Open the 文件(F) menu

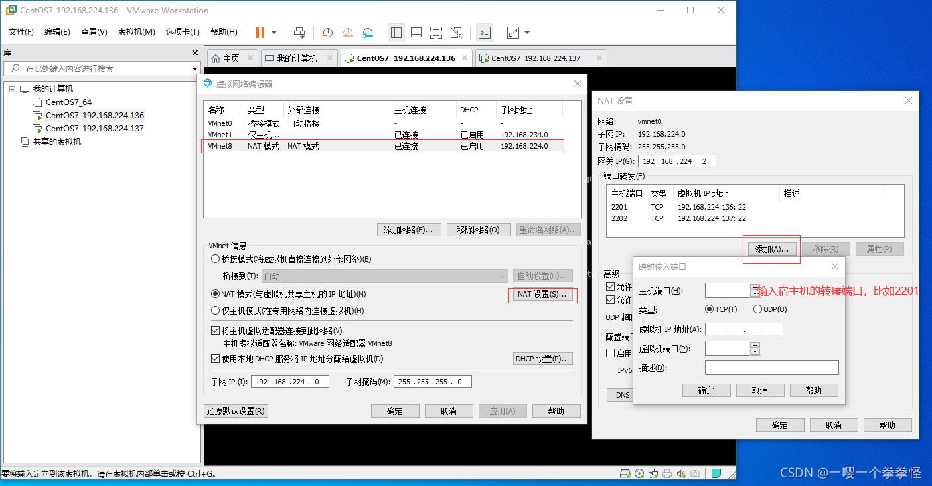pyautogui.click(x=21, y=32)
